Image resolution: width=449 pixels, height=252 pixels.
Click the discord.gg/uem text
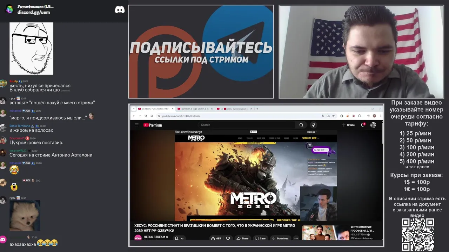[34, 12]
